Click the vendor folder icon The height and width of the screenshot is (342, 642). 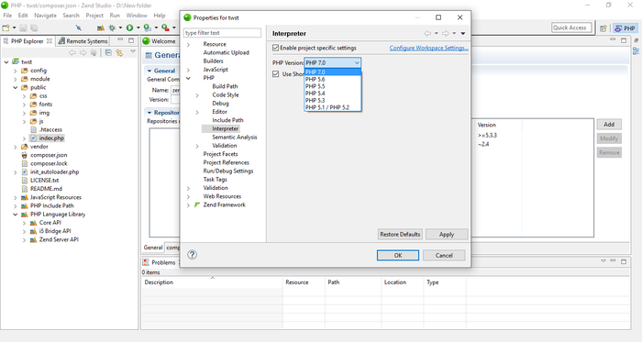coord(25,147)
